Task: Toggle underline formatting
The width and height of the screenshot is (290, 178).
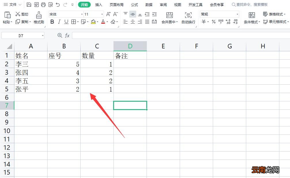Action: (x=66, y=22)
